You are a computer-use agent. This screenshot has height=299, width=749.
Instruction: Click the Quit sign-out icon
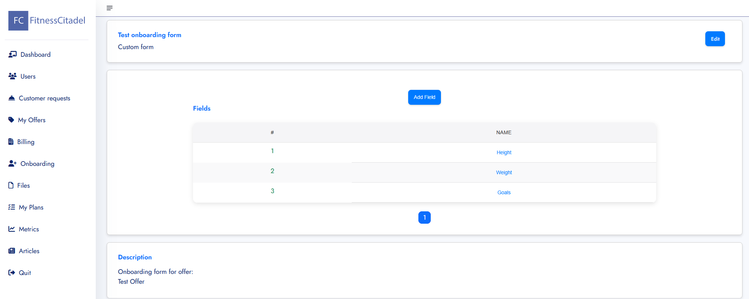coord(12,272)
